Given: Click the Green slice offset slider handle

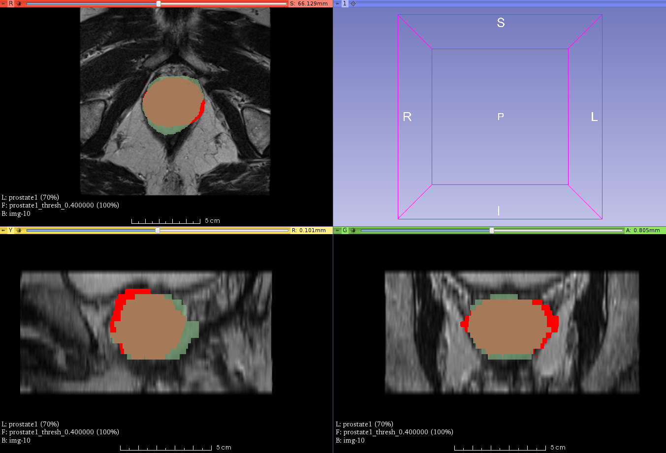Looking at the screenshot, I should (491, 230).
